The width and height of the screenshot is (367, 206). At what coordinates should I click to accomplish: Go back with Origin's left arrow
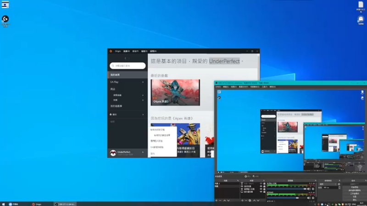pyautogui.click(x=125, y=58)
